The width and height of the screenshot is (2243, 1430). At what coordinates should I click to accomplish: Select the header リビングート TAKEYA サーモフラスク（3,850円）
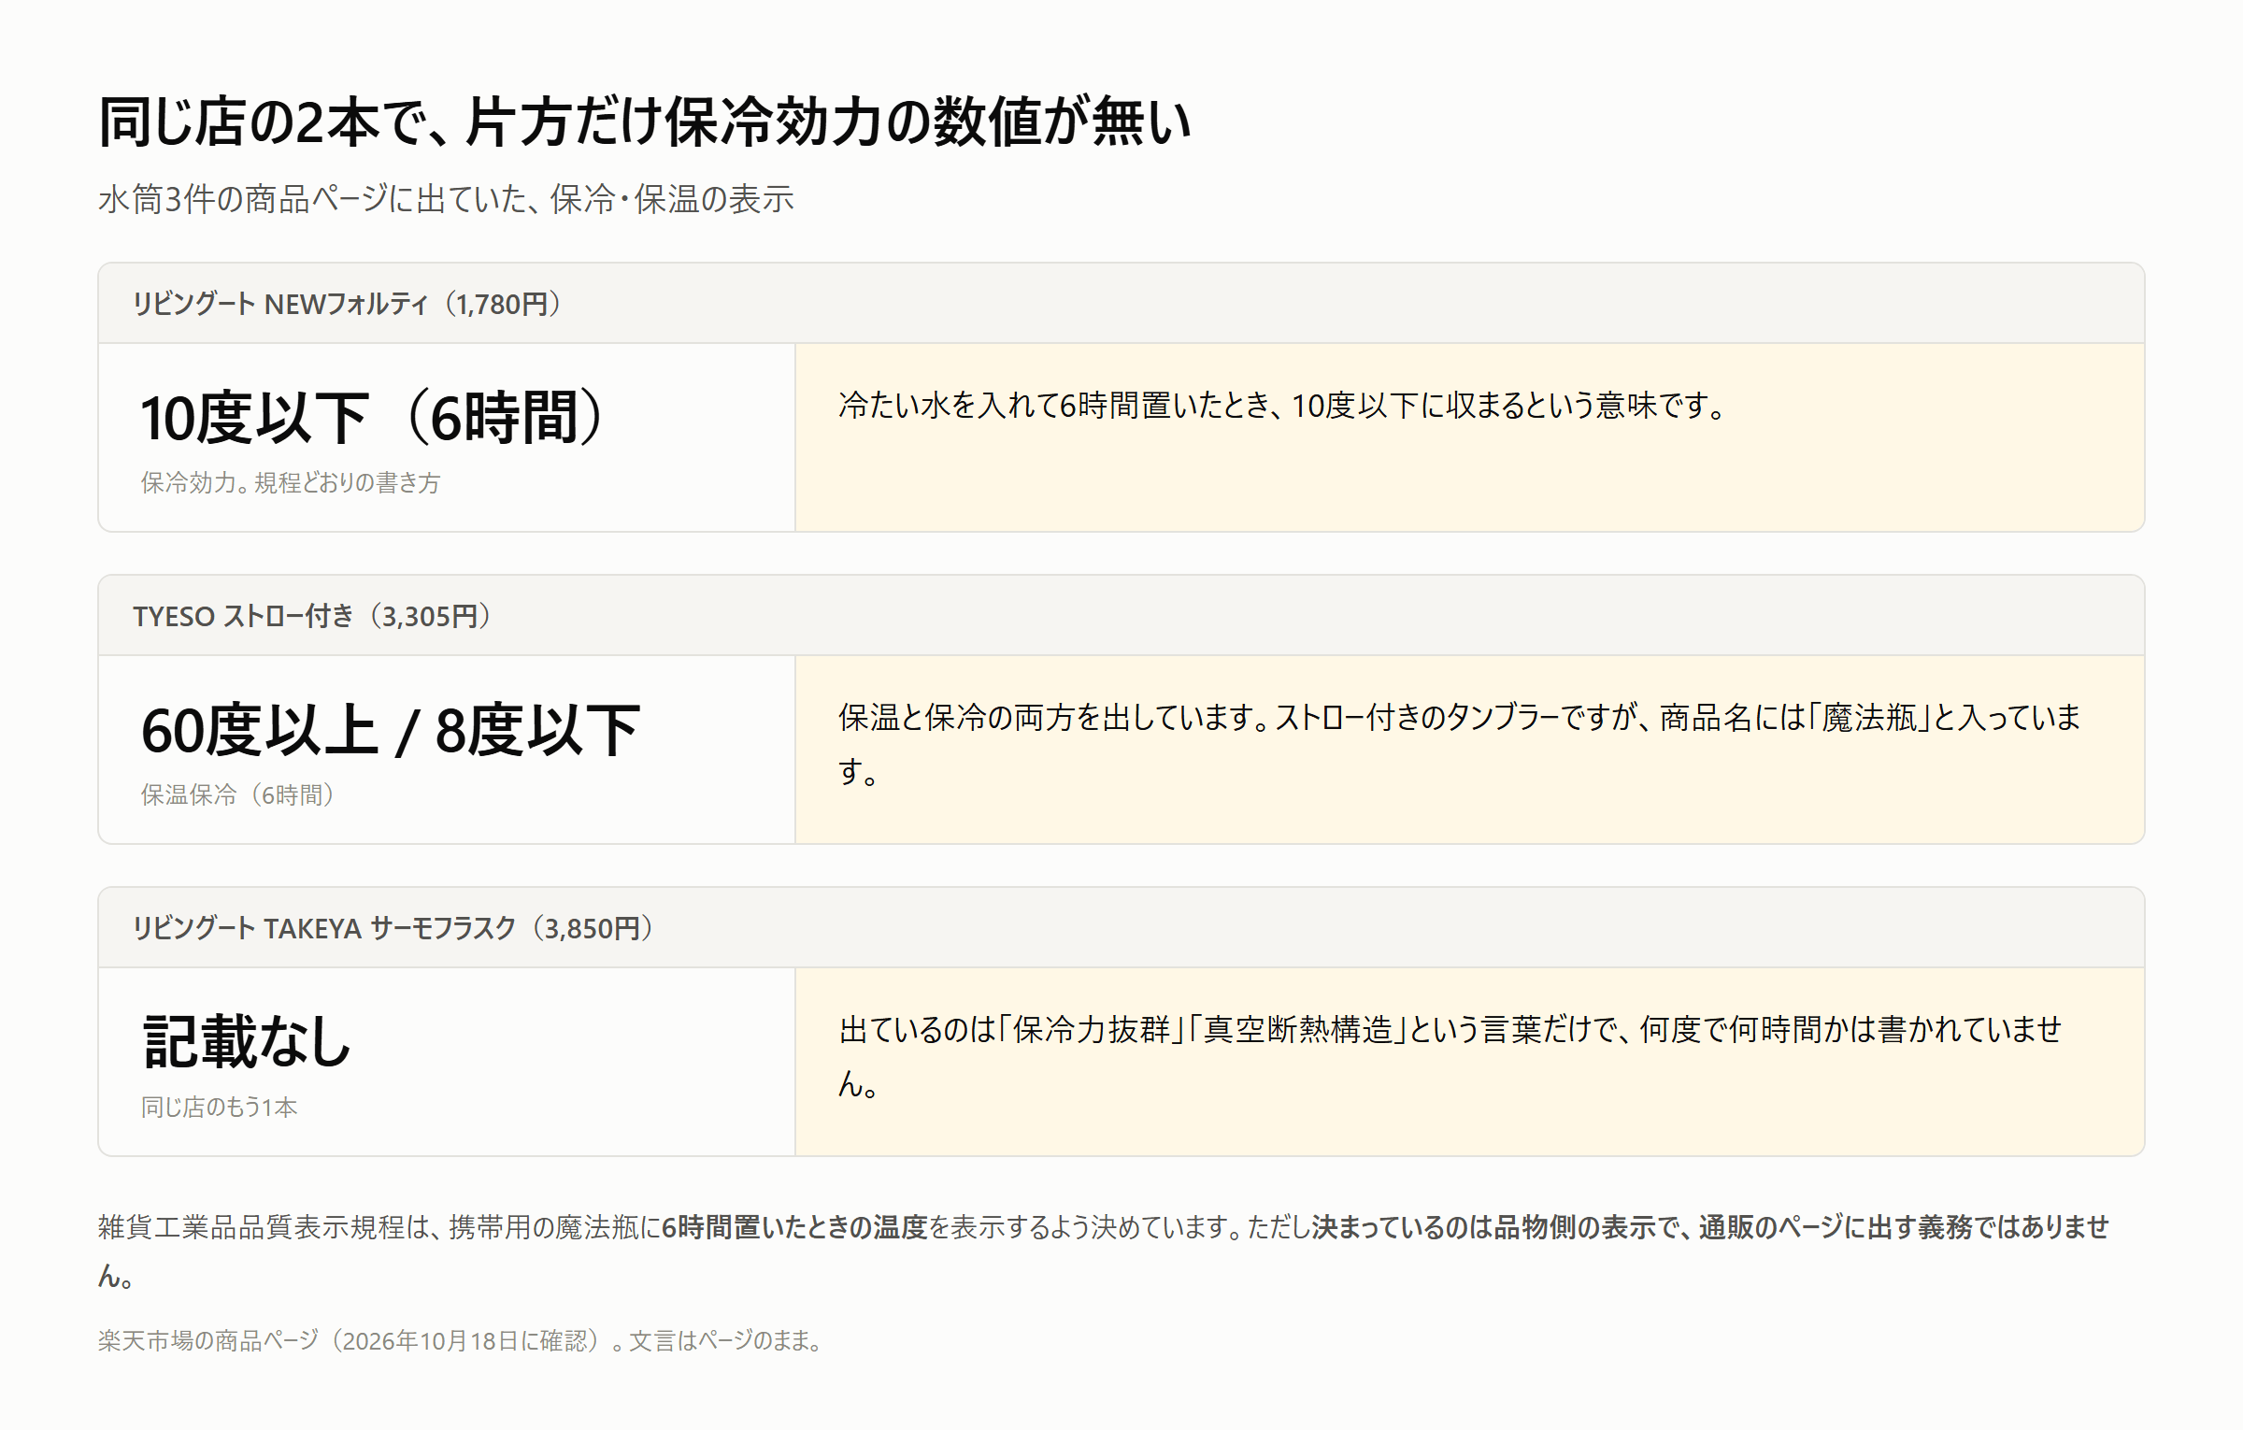(1121, 928)
